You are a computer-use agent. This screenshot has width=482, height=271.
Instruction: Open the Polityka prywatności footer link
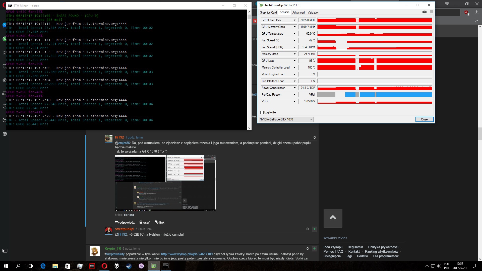pos(383,247)
